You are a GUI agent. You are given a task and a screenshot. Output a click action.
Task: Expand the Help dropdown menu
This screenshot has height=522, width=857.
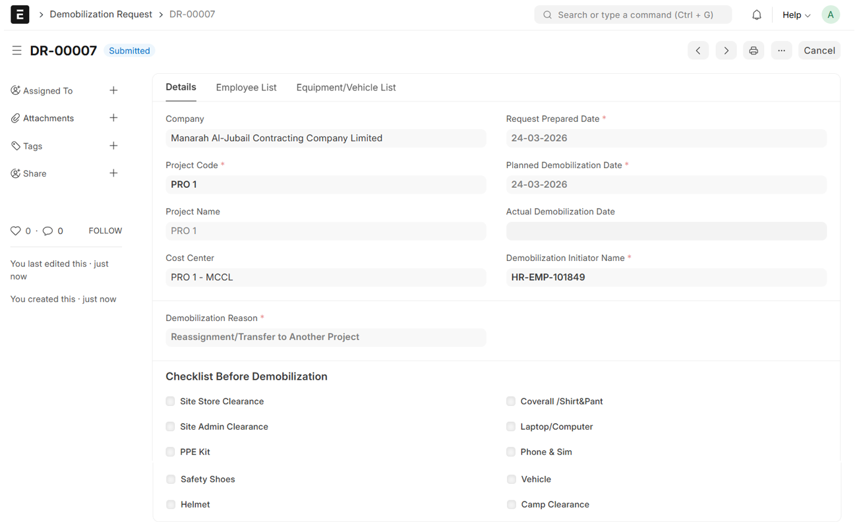coord(796,14)
